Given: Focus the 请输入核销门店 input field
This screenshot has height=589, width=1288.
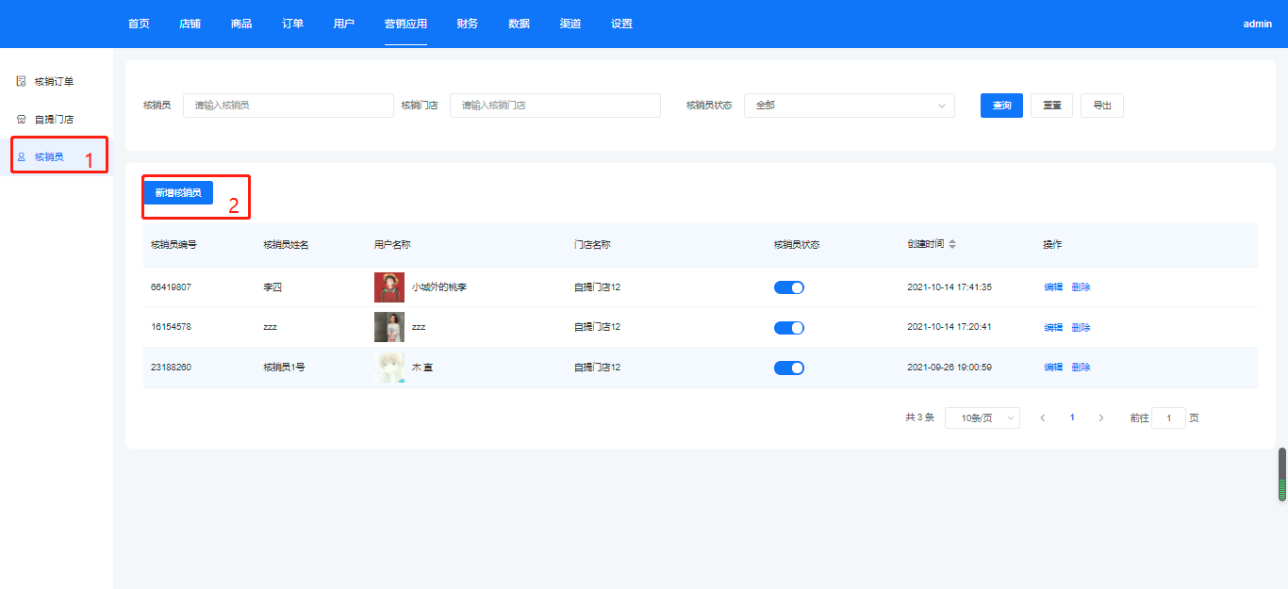Looking at the screenshot, I should coord(554,106).
